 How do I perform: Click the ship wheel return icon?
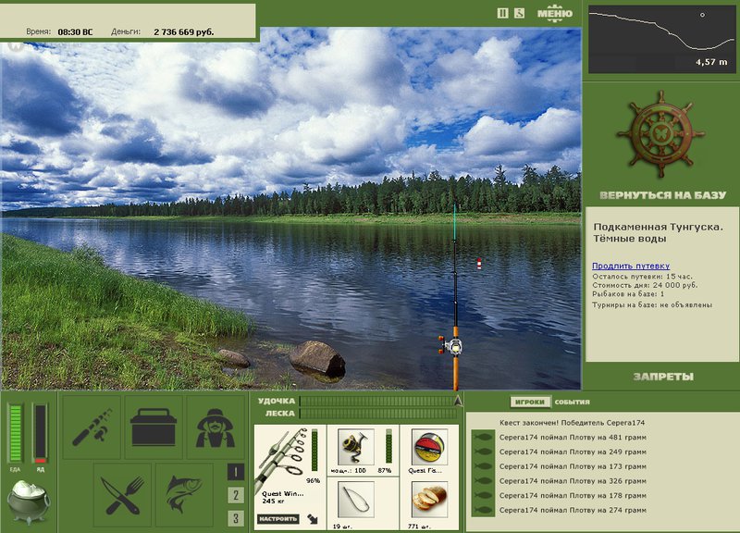click(660, 134)
